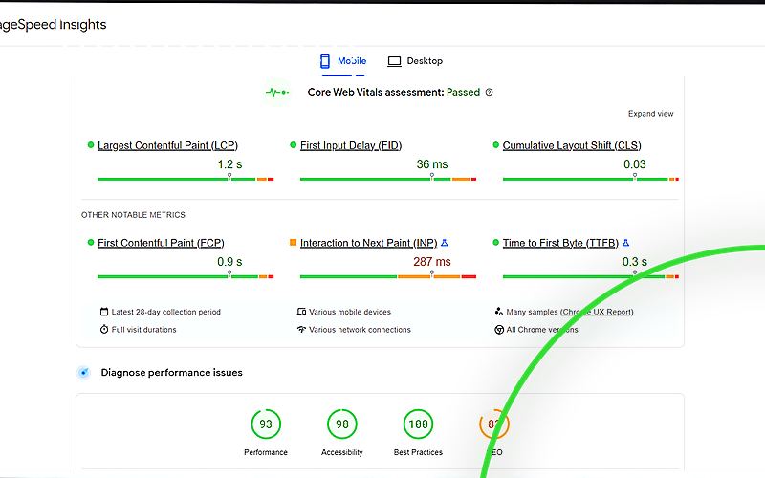Click the 0.03 CLS value
Screen dimensions: 765x478
pos(635,164)
